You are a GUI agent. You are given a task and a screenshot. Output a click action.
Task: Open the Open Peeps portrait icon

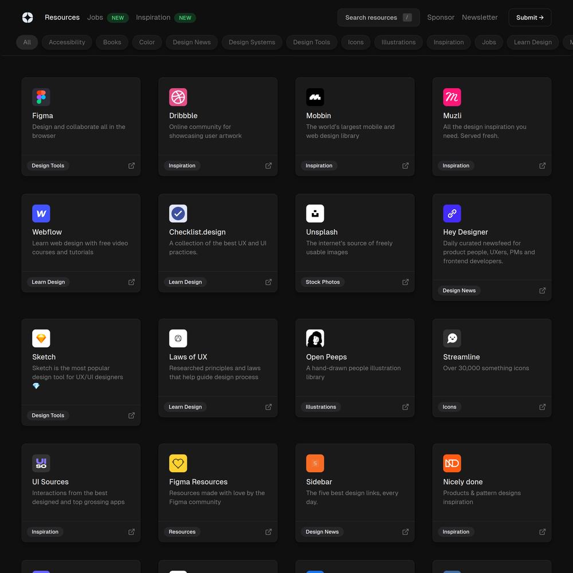tap(315, 339)
